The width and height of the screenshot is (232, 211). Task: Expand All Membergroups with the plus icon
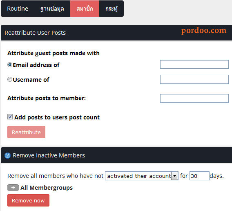(x=13, y=188)
